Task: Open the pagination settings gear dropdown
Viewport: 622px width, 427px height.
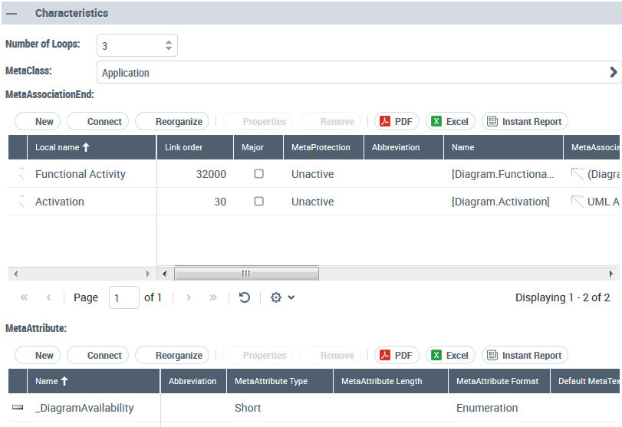Action: [282, 297]
